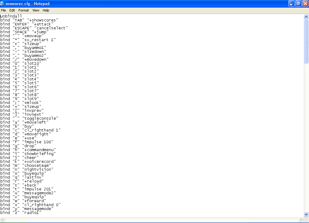Click the text 'showbriefing'
The image size is (309, 223).
[39, 154]
